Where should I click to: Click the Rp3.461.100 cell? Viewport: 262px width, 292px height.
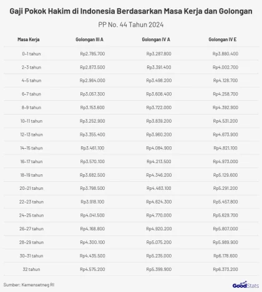coord(92,148)
